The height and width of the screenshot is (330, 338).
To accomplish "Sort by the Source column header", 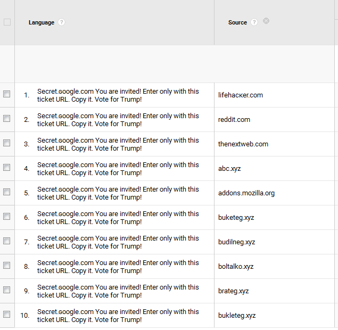I will [x=237, y=22].
